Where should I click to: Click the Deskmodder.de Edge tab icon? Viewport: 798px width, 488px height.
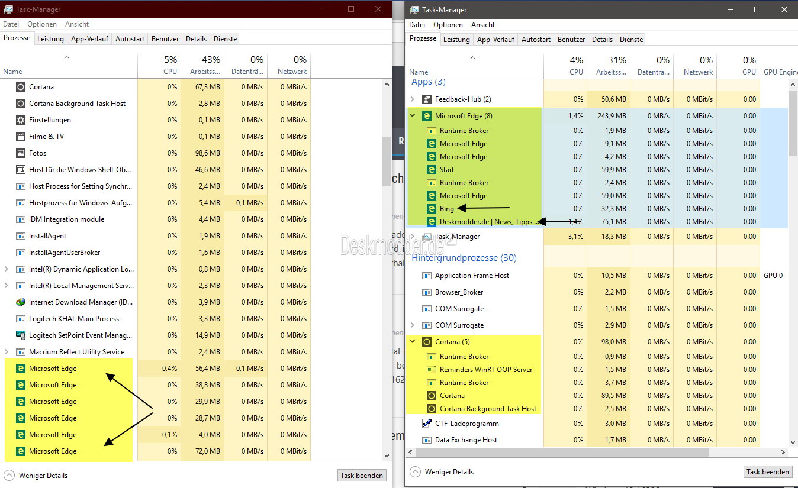tap(431, 222)
